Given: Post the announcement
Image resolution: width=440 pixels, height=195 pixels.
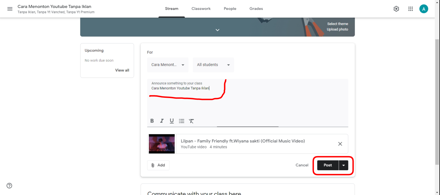Looking at the screenshot, I should [x=328, y=165].
